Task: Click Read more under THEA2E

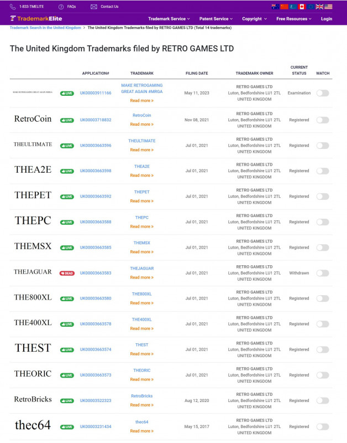Action: (141, 175)
